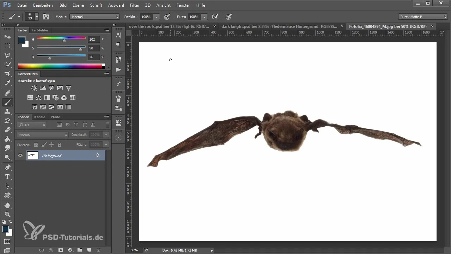Add a layer mask button
The height and width of the screenshot is (254, 451).
tap(61, 250)
